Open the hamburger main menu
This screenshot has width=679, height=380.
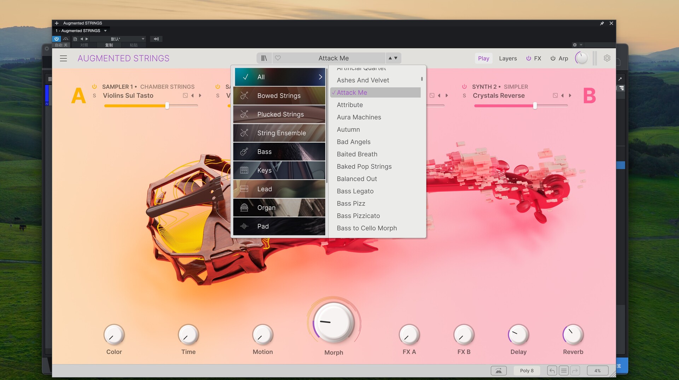tap(63, 58)
